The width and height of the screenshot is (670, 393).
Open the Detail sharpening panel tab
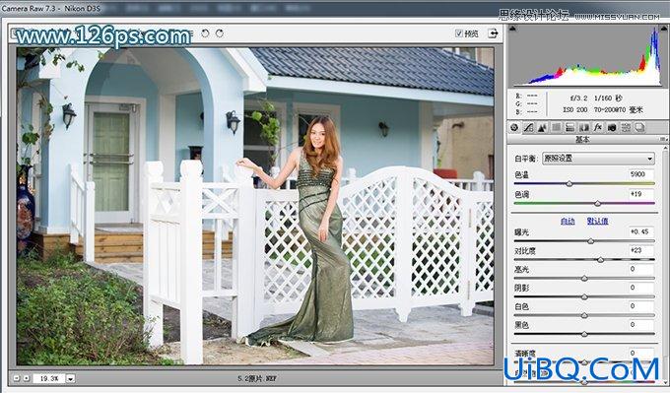pos(542,127)
